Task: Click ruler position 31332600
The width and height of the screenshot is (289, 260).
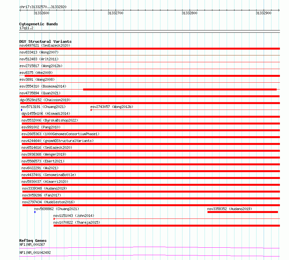Action: [x=42, y=13]
